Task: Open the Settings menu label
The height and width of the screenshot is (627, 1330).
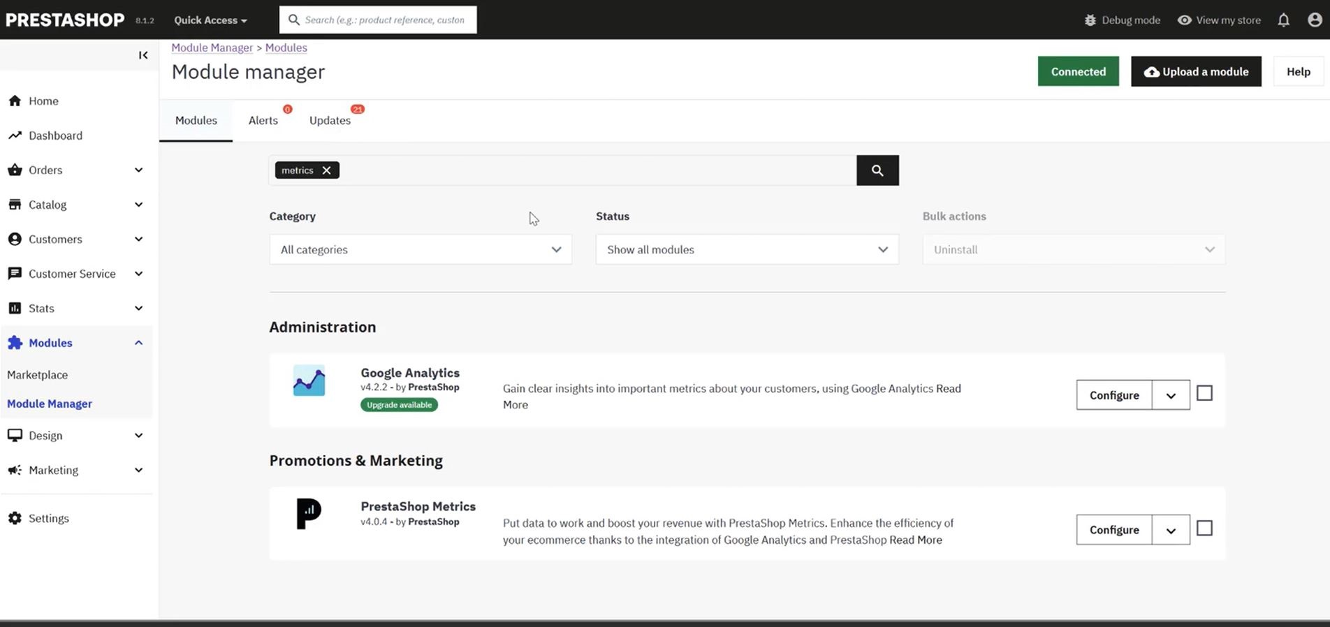Action: pyautogui.click(x=49, y=518)
